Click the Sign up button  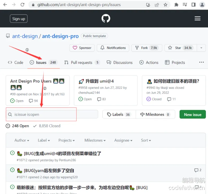point(19,19)
